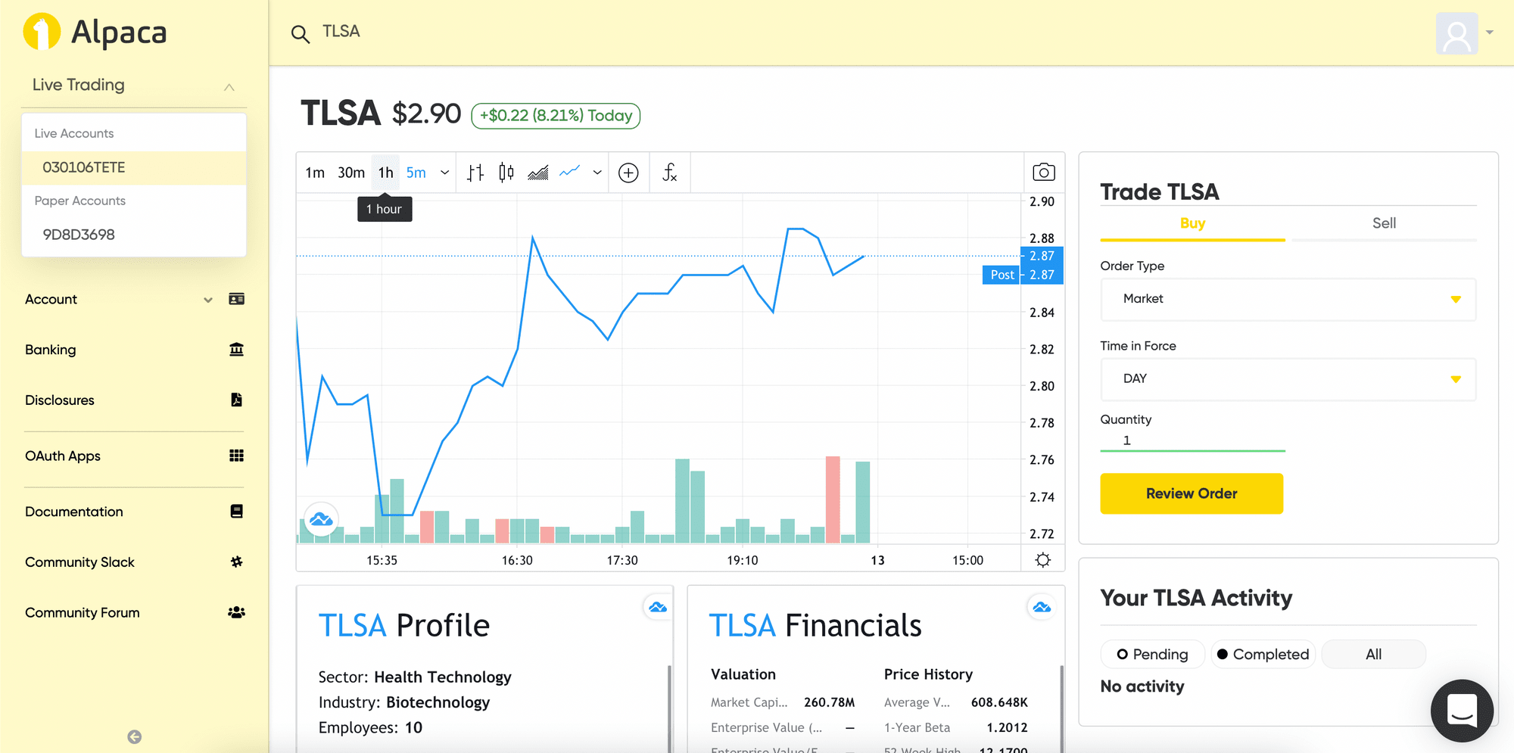Image resolution: width=1514 pixels, height=753 pixels.
Task: Switch to the Buy tab
Action: point(1192,223)
